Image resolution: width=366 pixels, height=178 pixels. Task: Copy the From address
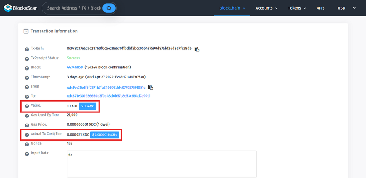coord(151,87)
